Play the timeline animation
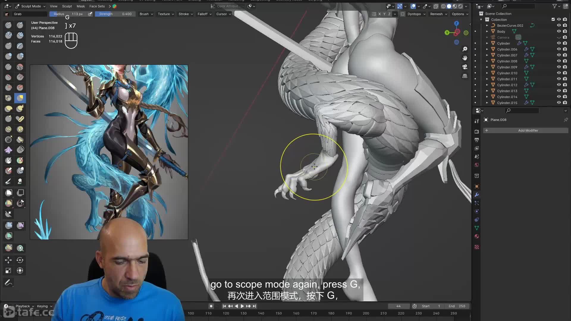571x321 pixels. 242,306
